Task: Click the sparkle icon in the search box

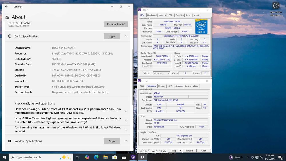Action: [66, 157]
